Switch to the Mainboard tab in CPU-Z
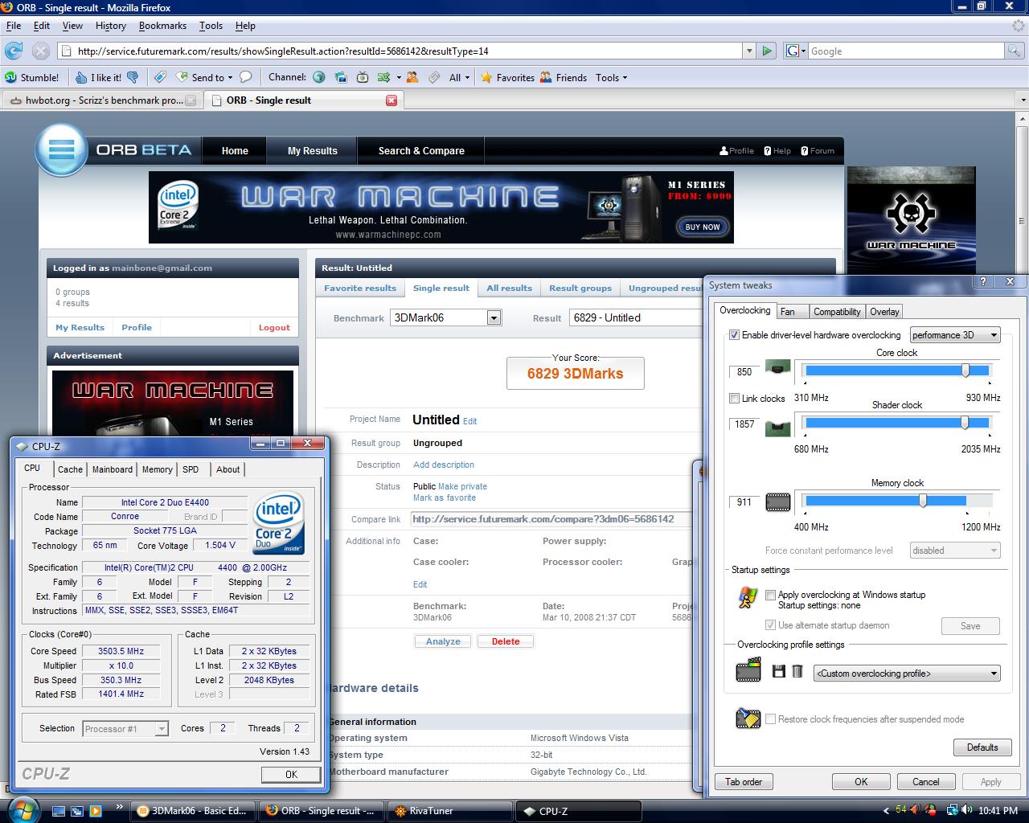1029x823 pixels. (x=113, y=469)
